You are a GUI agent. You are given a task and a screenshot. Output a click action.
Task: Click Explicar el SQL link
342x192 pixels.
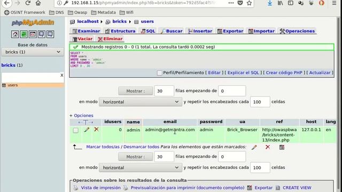pos(243,73)
